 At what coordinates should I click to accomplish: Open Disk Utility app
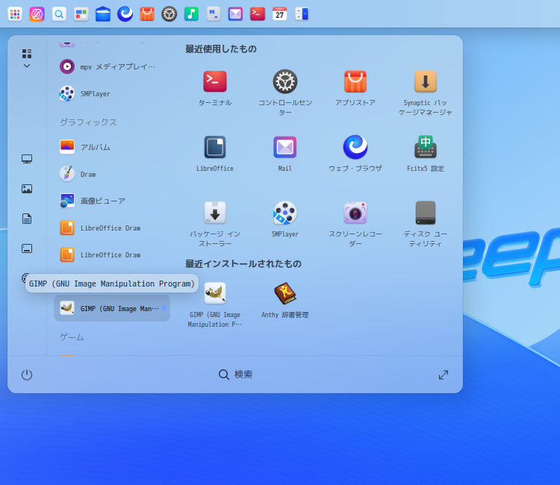click(426, 213)
